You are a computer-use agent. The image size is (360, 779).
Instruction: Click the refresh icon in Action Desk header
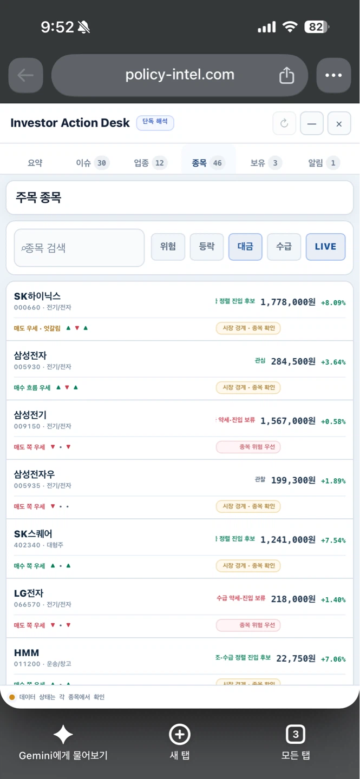(x=284, y=123)
